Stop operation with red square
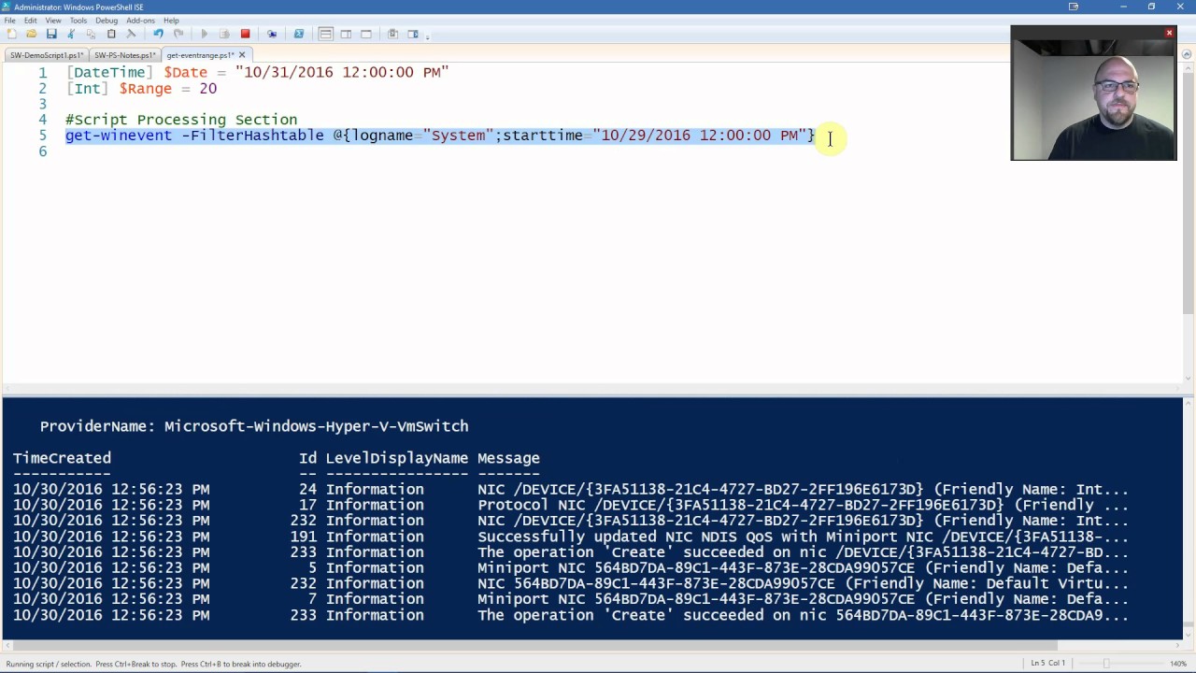 point(245,34)
